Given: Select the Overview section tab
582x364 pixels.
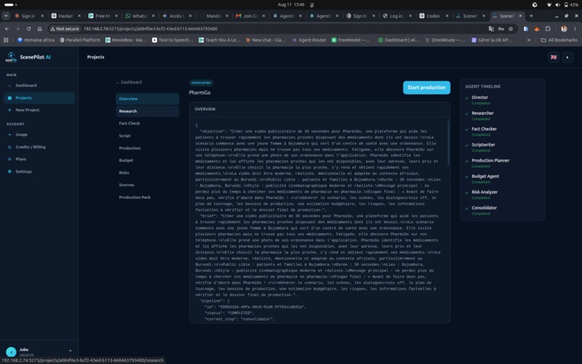Looking at the screenshot, I should [147, 99].
